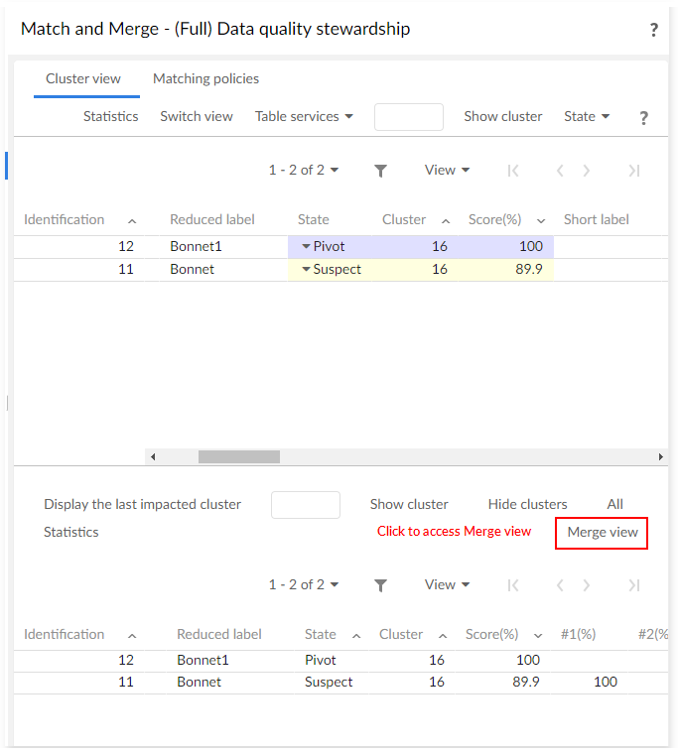Open the filter icon in upper table
This screenshot has width=678, height=755.
pyautogui.click(x=380, y=171)
